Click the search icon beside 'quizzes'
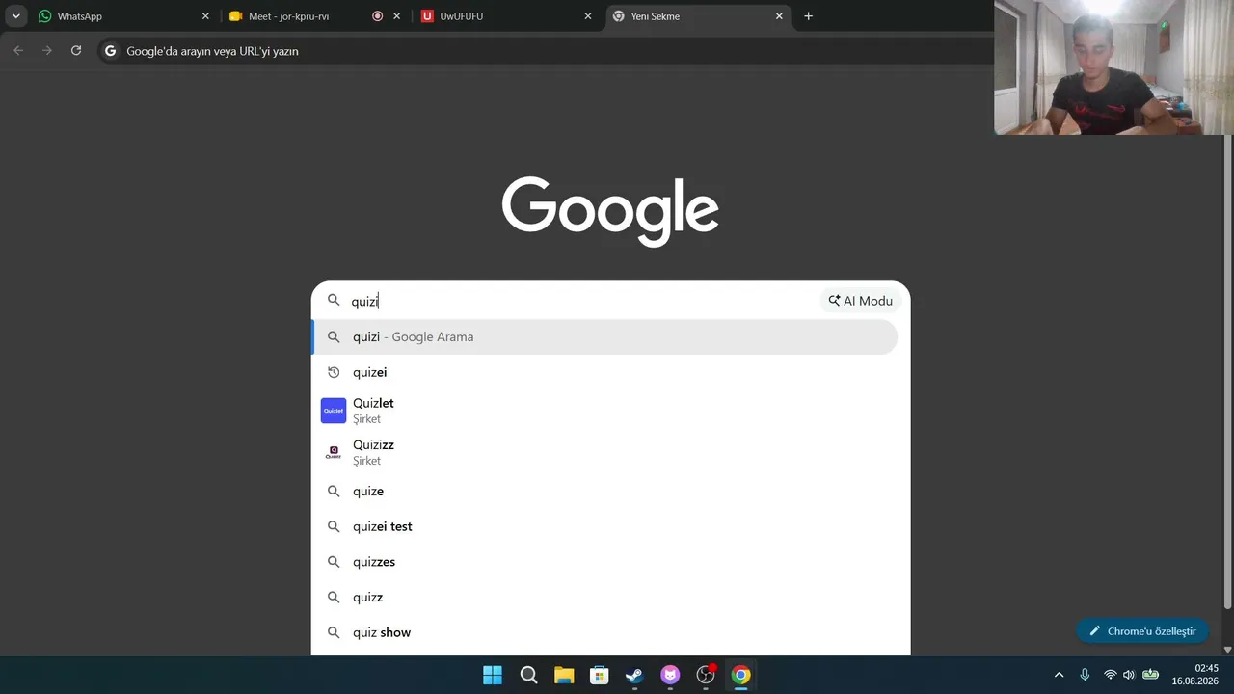Image resolution: width=1234 pixels, height=694 pixels. click(334, 562)
